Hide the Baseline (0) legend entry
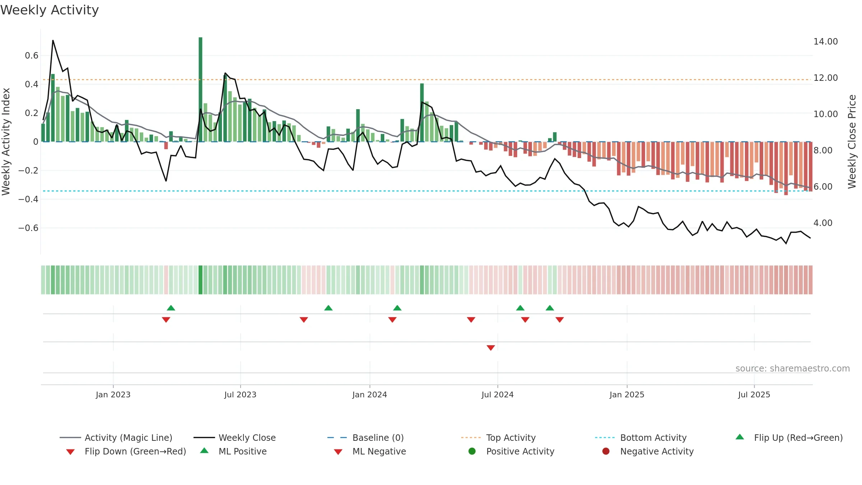 [366, 438]
